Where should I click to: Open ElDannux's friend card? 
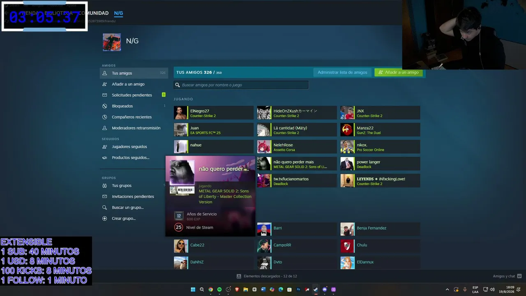point(380,263)
